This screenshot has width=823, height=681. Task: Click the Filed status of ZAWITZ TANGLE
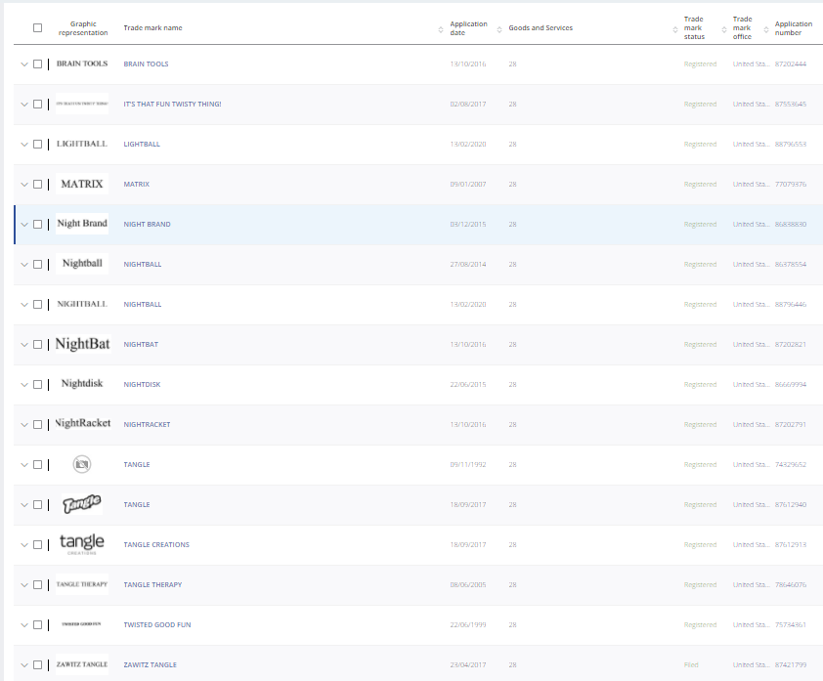[691, 664]
